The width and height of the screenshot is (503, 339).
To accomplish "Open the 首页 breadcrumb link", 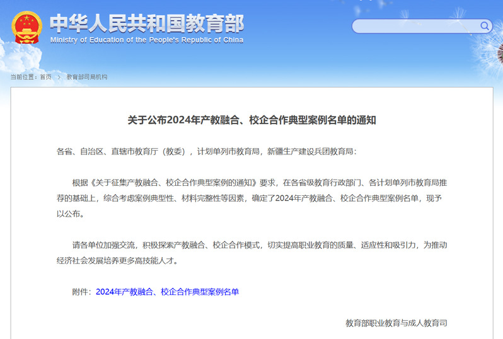I will [x=45, y=77].
